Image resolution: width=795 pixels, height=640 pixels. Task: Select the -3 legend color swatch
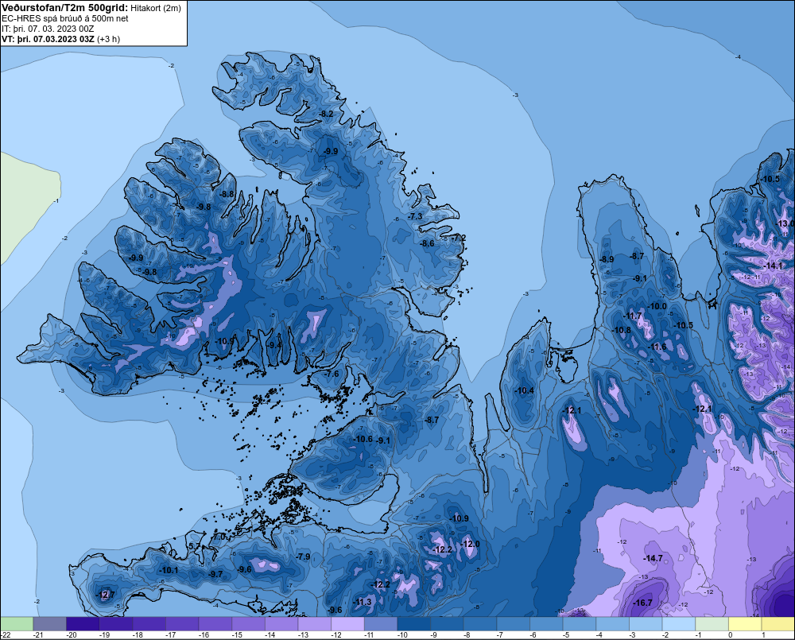646,623
